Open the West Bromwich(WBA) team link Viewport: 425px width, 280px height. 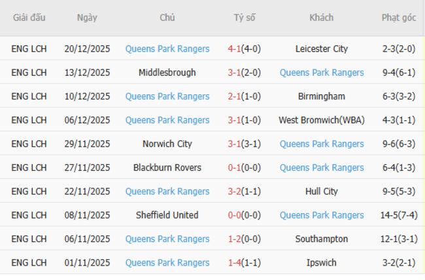pyautogui.click(x=321, y=120)
